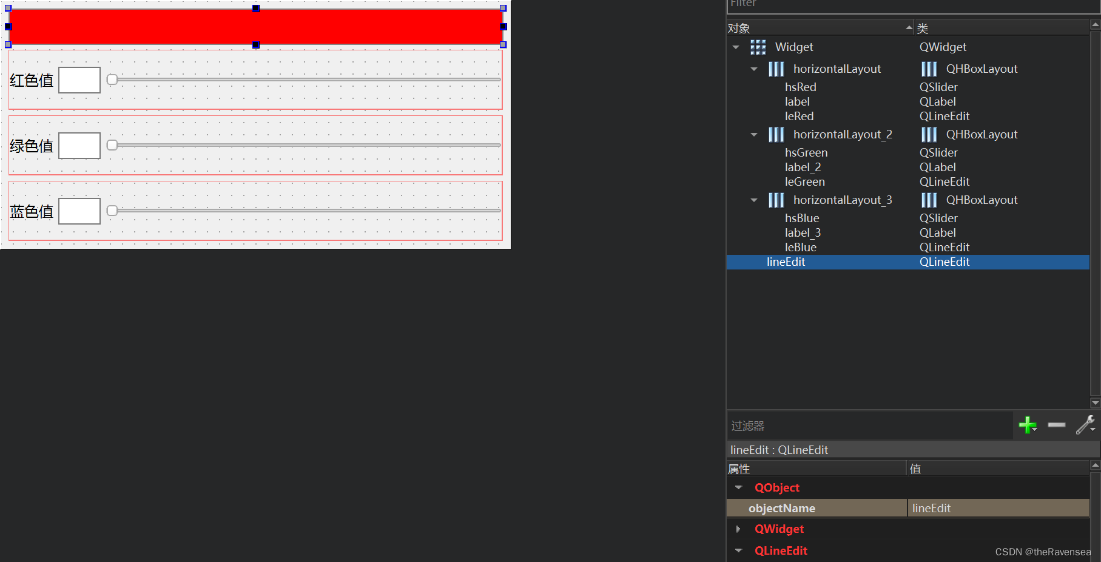The height and width of the screenshot is (562, 1101).
Task: Click QHBoxLayout class icon for horizontalLayout
Action: coord(929,69)
